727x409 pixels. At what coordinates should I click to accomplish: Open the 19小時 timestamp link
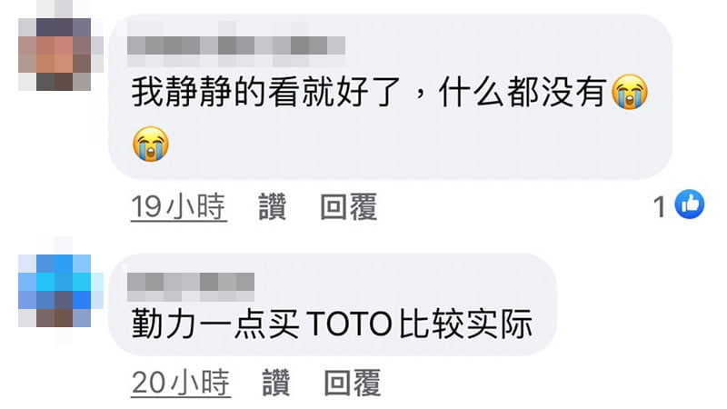(179, 206)
